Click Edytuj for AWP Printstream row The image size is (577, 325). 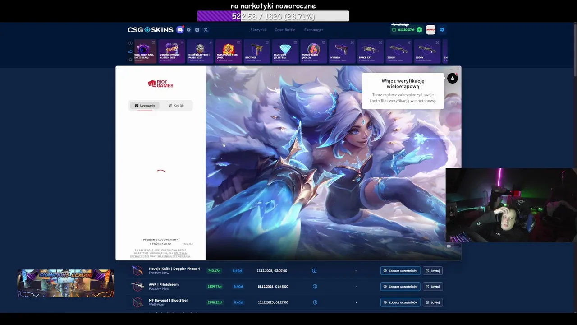click(433, 287)
